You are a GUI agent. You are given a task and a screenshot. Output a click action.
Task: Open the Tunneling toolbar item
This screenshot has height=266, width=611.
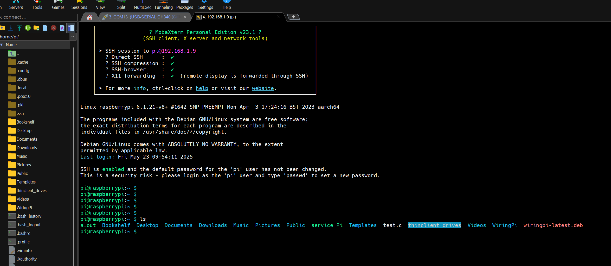(163, 5)
